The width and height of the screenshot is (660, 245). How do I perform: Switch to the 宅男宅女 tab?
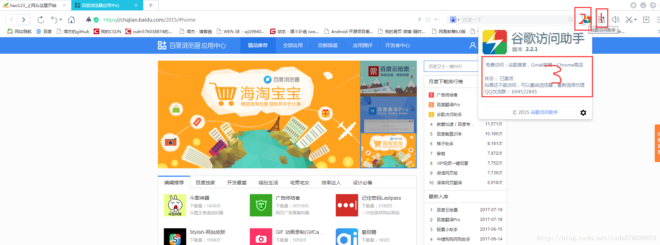click(300, 183)
